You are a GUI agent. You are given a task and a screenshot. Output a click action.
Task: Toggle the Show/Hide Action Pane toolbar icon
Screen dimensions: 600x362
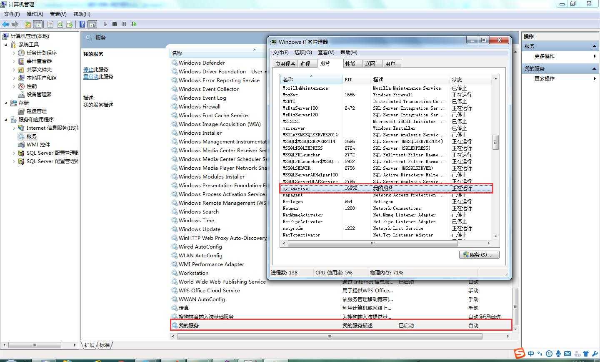(x=92, y=24)
